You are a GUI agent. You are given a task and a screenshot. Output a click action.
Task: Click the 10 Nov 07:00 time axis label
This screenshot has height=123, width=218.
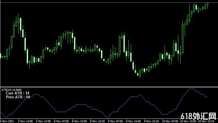(x=170, y=121)
